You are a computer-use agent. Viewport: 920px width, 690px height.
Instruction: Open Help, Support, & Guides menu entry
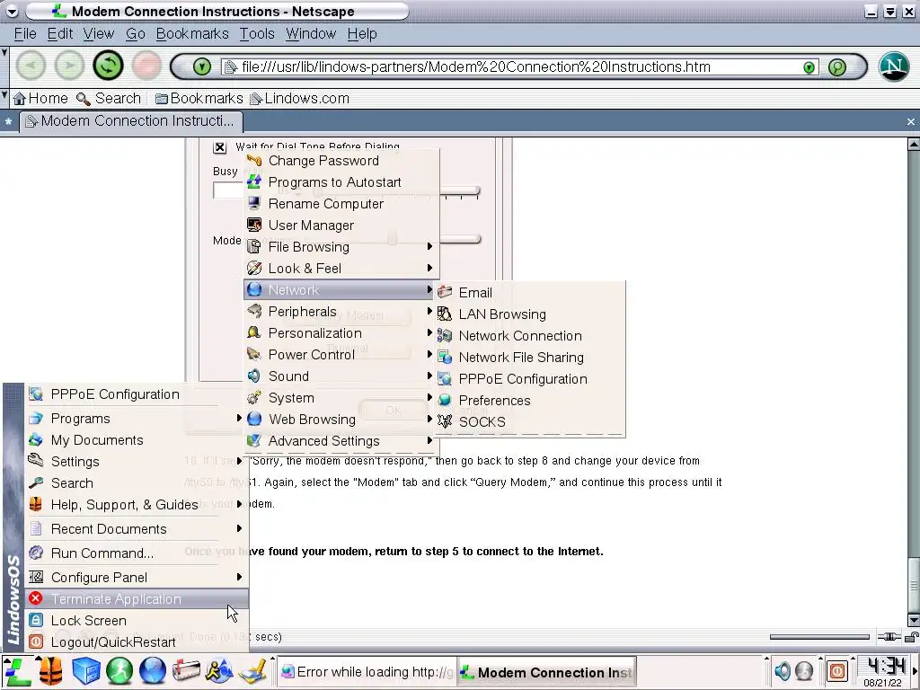click(x=137, y=505)
